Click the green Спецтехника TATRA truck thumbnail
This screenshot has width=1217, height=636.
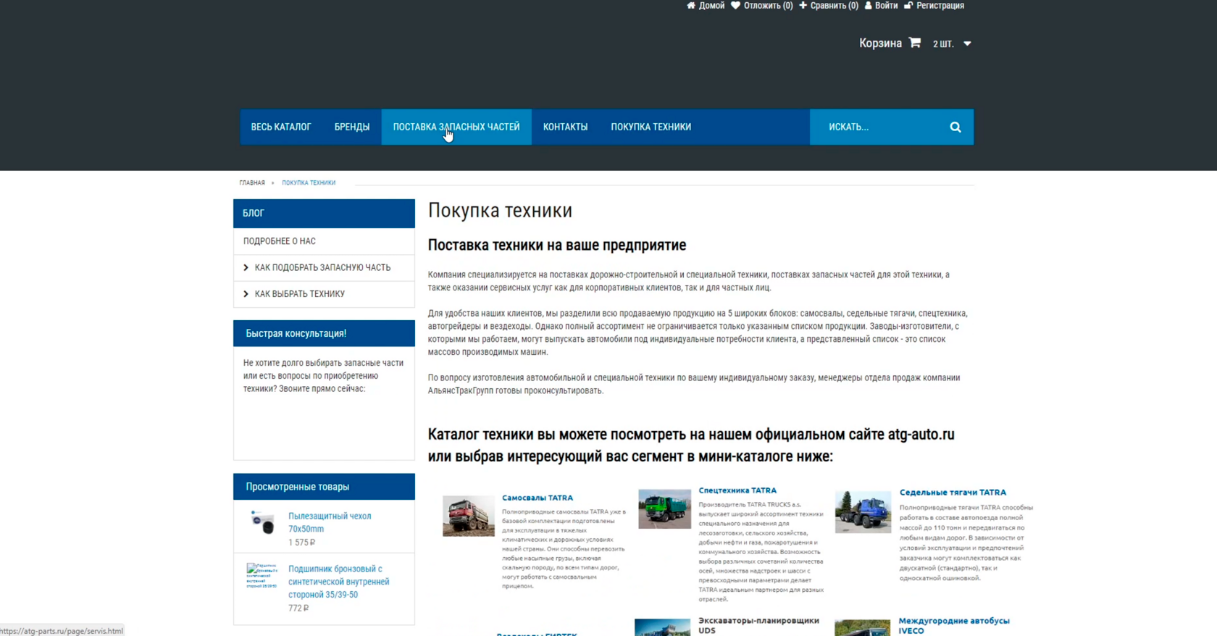(664, 509)
